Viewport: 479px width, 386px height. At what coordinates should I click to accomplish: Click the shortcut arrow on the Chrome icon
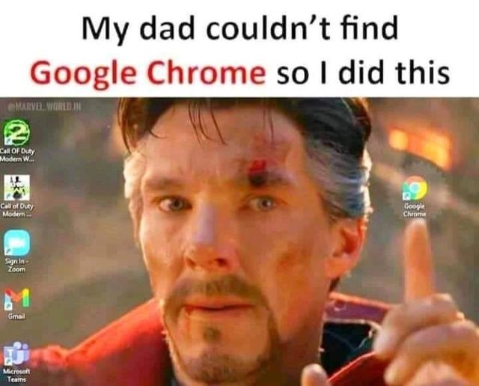pos(406,196)
